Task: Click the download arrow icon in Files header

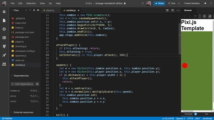Action: (x=26, y=10)
